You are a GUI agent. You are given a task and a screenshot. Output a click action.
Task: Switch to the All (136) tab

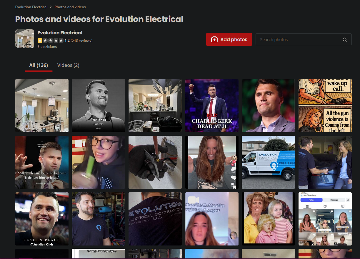(39, 65)
